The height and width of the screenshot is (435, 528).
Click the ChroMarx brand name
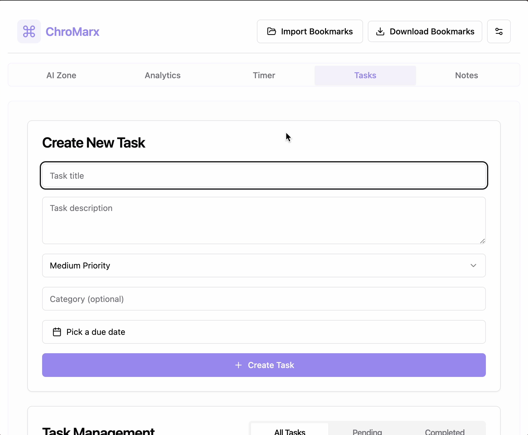(72, 32)
